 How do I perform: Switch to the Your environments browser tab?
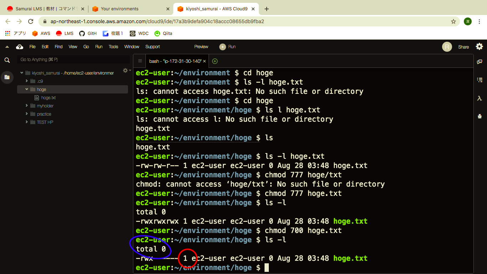pos(119,9)
